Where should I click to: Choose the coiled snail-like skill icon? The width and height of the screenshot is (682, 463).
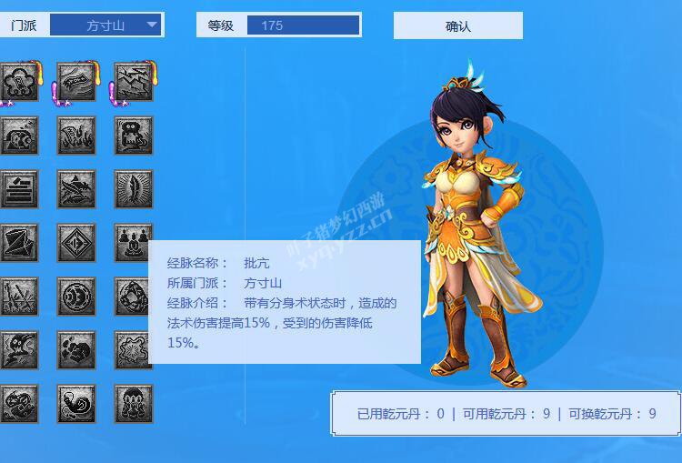point(76,404)
